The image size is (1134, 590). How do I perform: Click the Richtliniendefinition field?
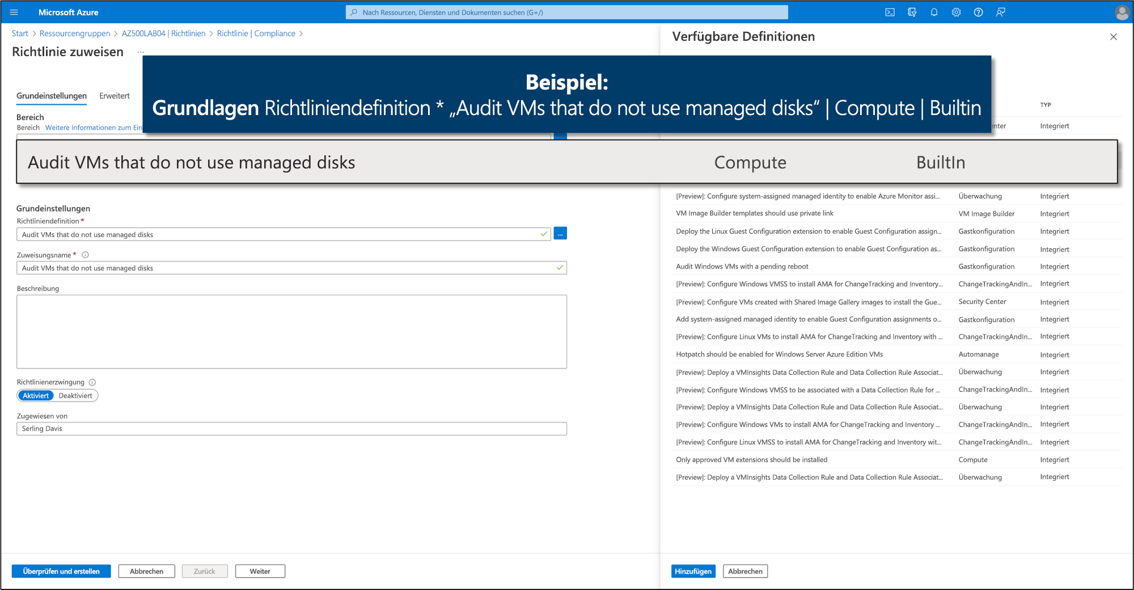[x=283, y=234]
